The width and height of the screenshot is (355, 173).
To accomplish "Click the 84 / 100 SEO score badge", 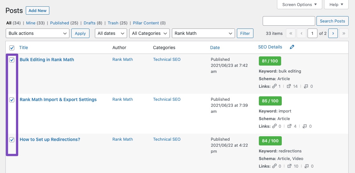I will pyautogui.click(x=270, y=141).
